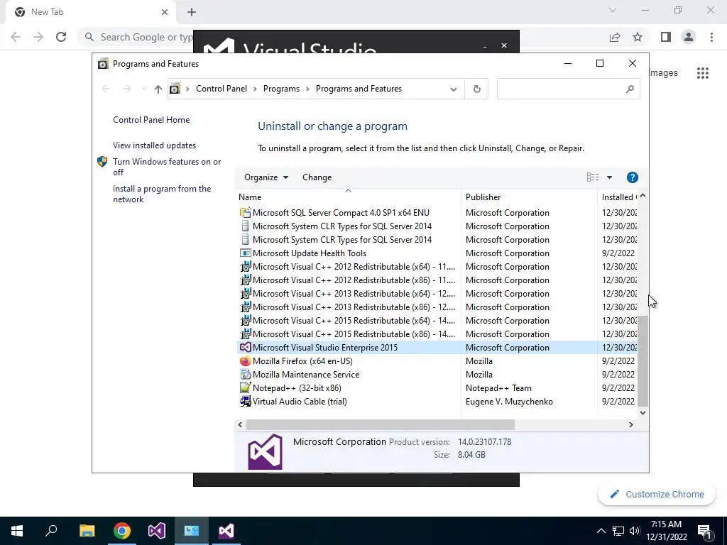The width and height of the screenshot is (727, 545).
Task: Click the vertical scrollbar thumb
Action: pos(643,360)
